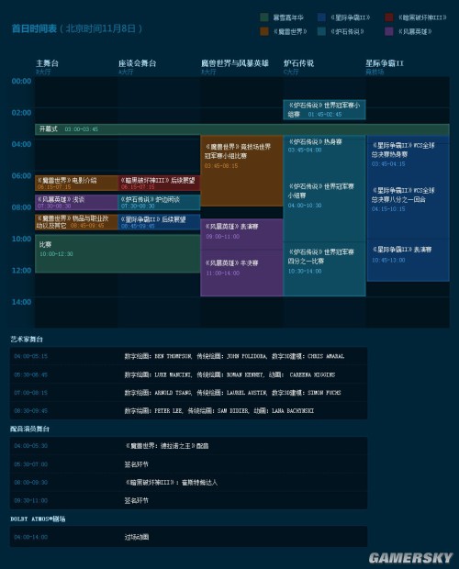Image resolution: width=459 pixels, height=569 pixels.
Task: Click the 08:00 time axis label
Action: click(x=21, y=207)
